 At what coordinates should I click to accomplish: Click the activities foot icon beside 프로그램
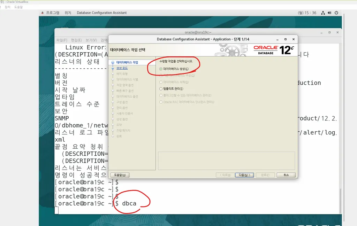(42, 13)
